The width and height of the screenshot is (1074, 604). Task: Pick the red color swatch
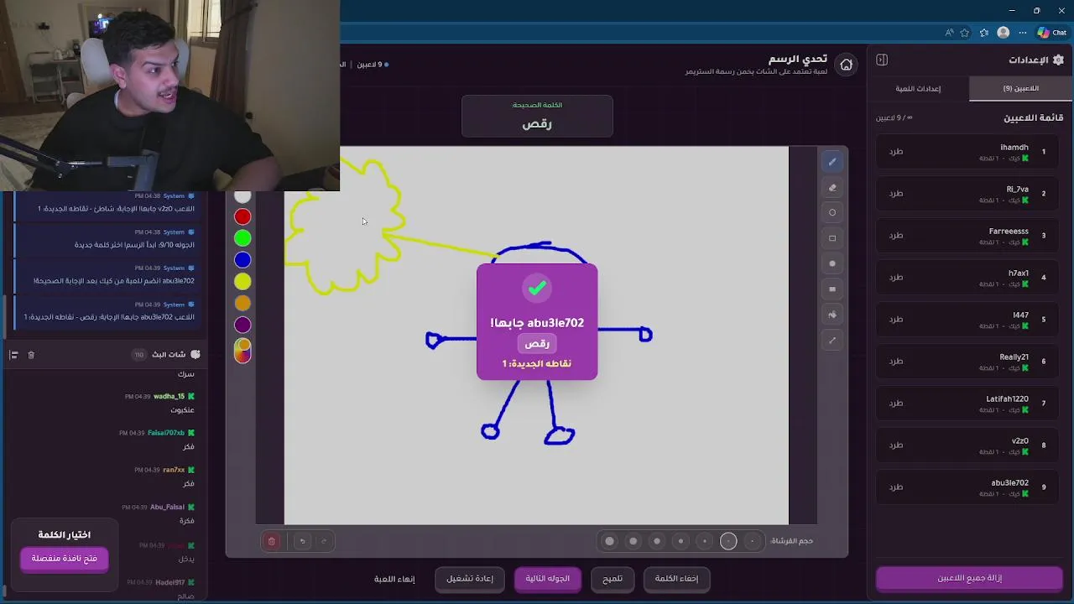242,217
